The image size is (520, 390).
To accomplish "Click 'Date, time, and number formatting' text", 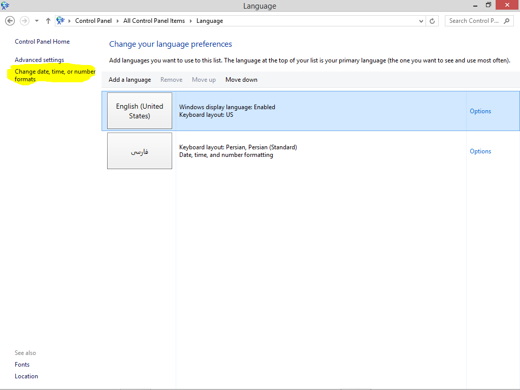I will pos(226,155).
